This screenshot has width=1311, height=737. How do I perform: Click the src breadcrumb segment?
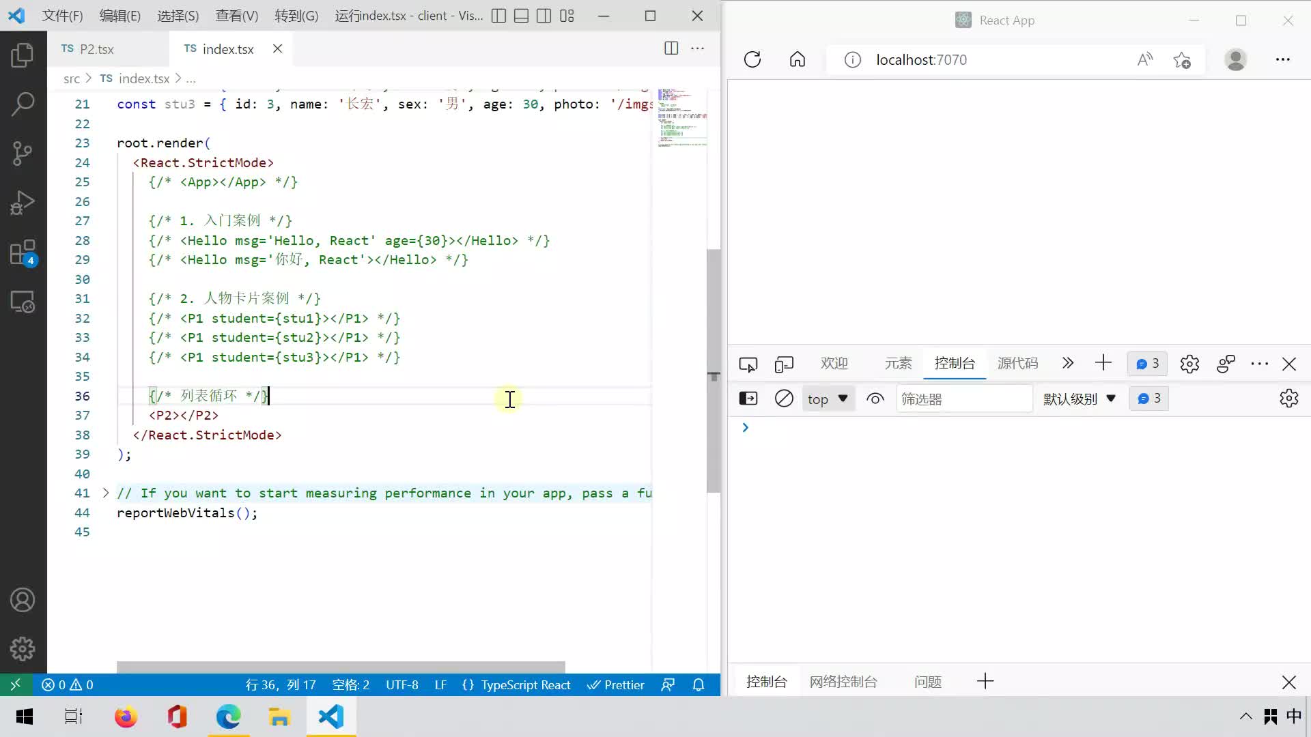(72, 78)
